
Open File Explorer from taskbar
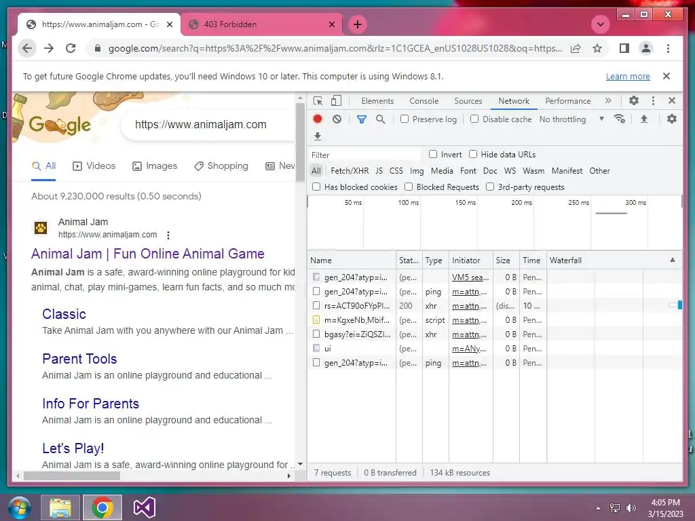60,507
